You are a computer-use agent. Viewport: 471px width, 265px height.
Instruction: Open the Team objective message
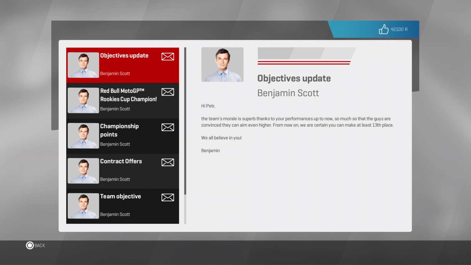(x=120, y=196)
